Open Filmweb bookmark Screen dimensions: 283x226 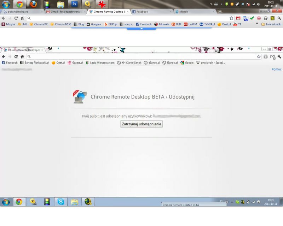click(162, 24)
